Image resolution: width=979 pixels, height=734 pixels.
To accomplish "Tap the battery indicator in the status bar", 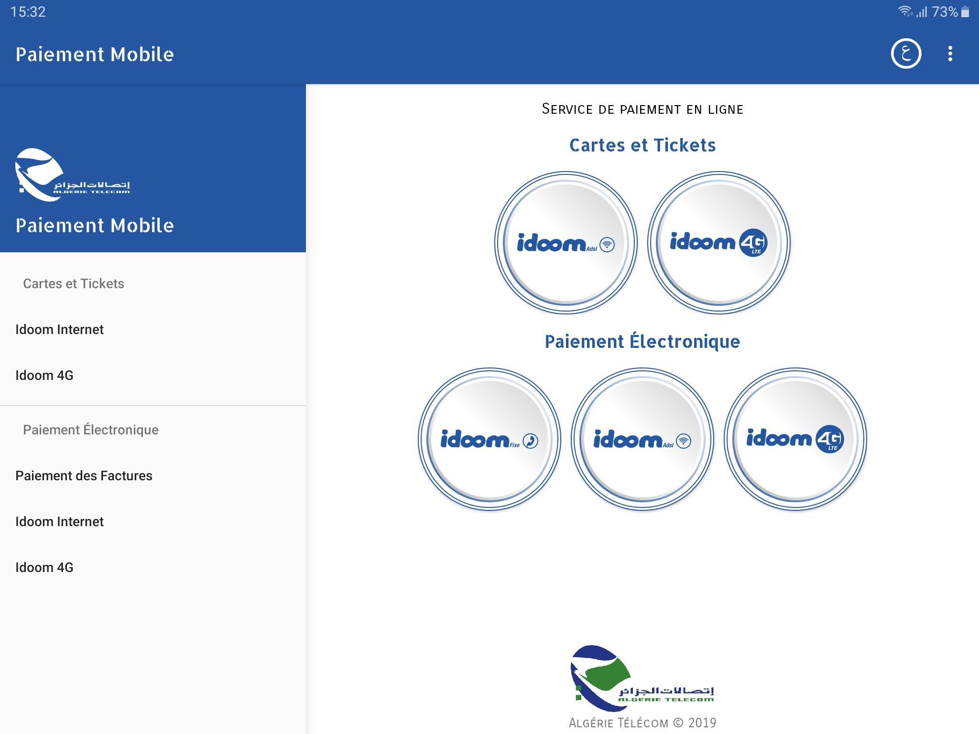I will tap(965, 11).
